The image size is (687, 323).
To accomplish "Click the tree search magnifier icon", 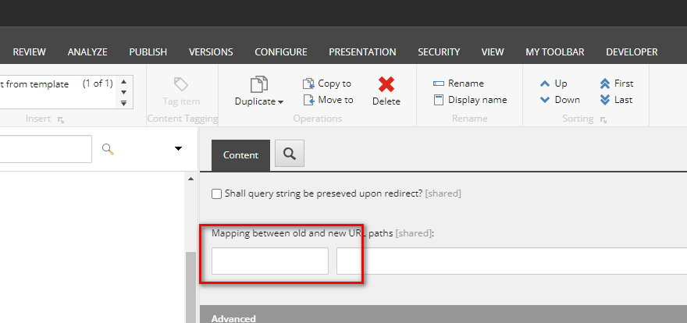I will [x=109, y=149].
